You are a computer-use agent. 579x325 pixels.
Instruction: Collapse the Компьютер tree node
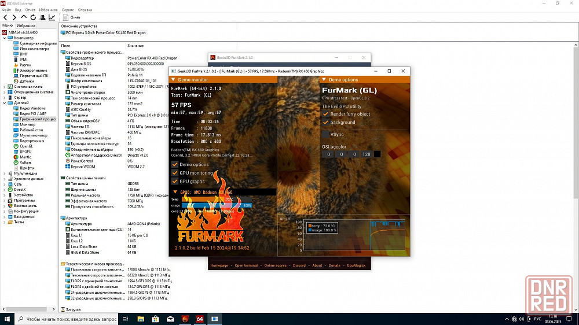5,38
